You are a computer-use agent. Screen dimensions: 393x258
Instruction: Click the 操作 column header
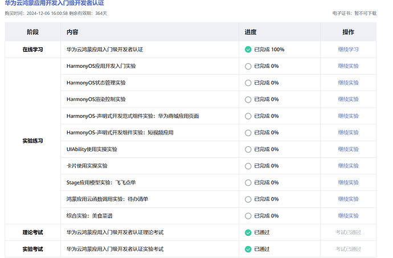348,32
